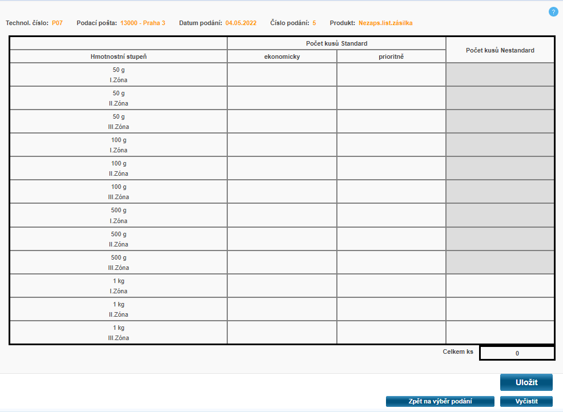Focus Nestandard field for 1 kg III.Zóna
Screen dimensions: 563x412
click(x=500, y=333)
